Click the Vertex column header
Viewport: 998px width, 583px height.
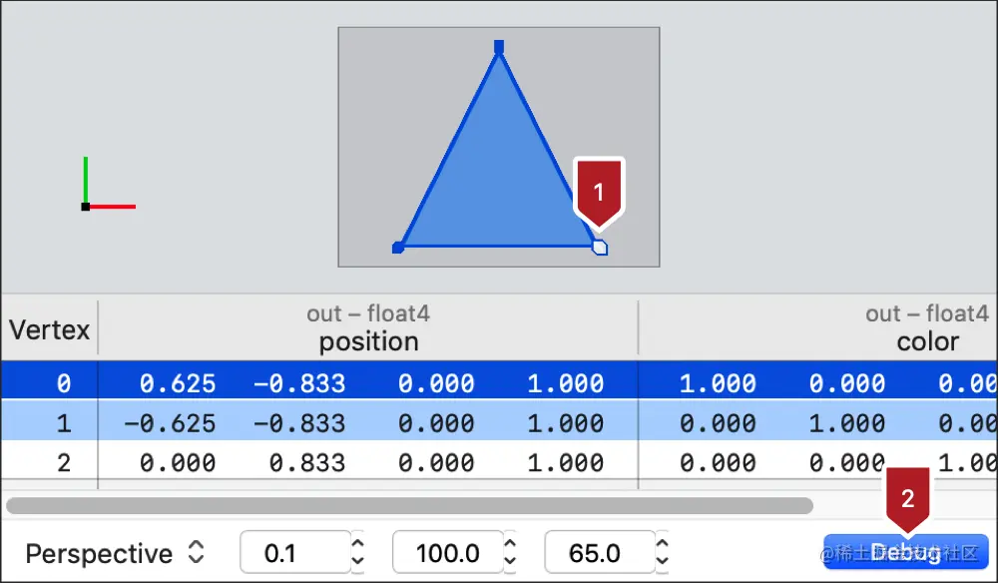click(49, 329)
